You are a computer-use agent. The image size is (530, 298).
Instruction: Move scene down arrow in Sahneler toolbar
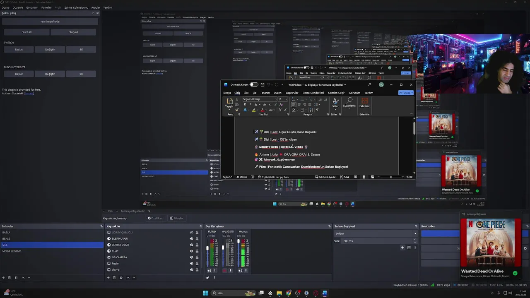click(29, 278)
